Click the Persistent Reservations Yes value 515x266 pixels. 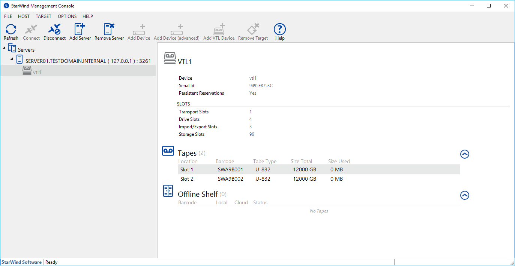pyautogui.click(x=253, y=93)
